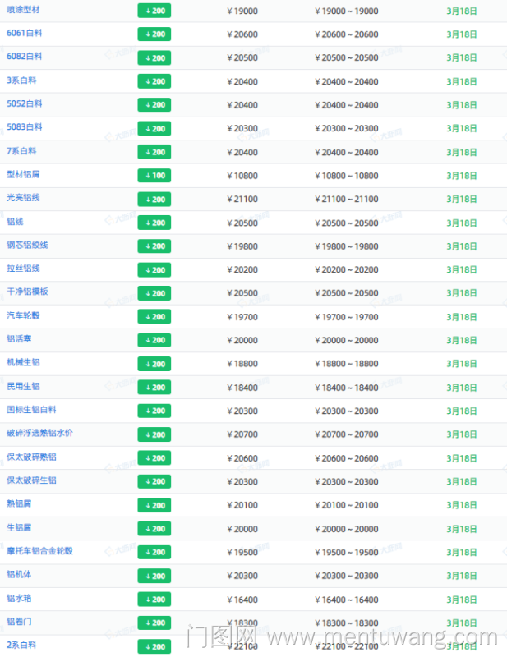Click the ↓200 badge in 铝水箱 row
This screenshot has width=507, height=657.
pos(154,600)
